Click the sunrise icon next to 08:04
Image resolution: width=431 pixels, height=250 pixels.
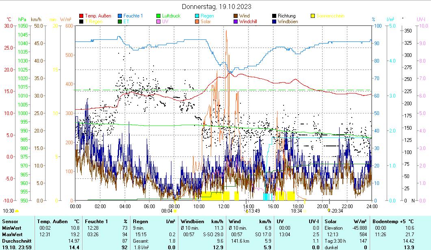pyautogui.click(x=175, y=211)
